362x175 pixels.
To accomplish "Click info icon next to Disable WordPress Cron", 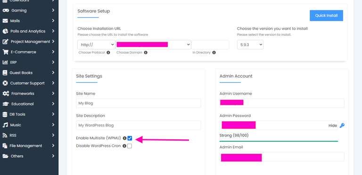I will pyautogui.click(x=124, y=146).
